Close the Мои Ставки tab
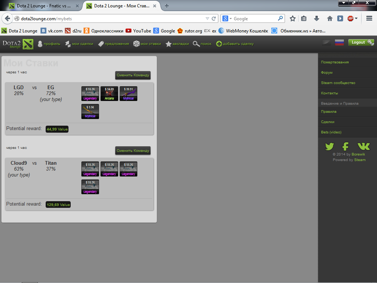 coord(155,6)
